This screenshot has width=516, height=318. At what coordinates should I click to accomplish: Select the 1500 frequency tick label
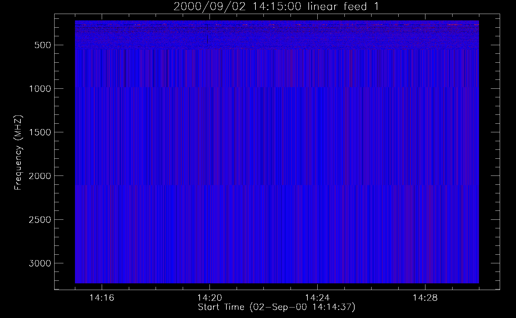click(40, 132)
